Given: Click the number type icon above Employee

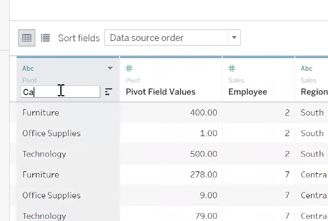Looking at the screenshot, I should click(x=232, y=68).
